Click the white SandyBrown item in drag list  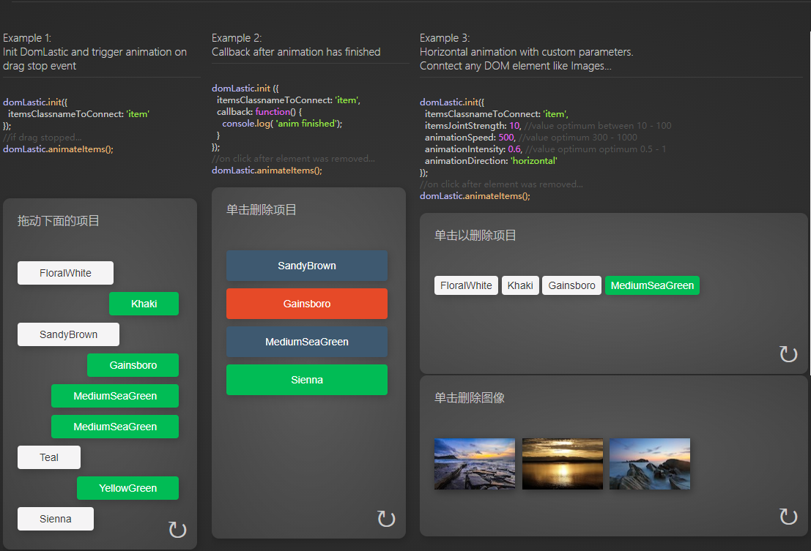[x=68, y=334]
